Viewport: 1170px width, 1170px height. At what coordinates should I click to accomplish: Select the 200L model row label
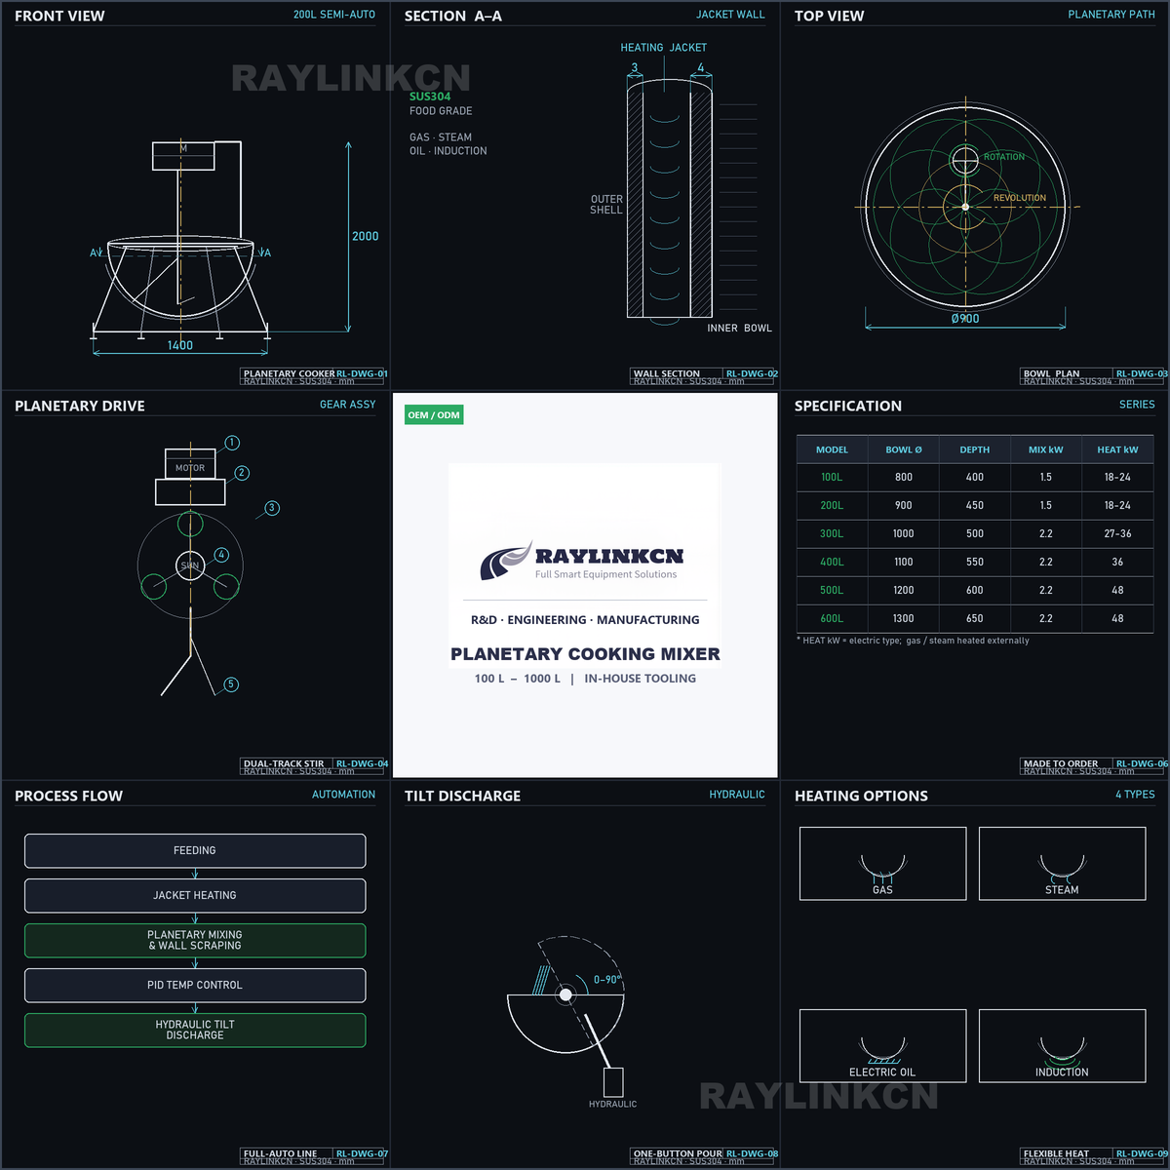coord(832,506)
